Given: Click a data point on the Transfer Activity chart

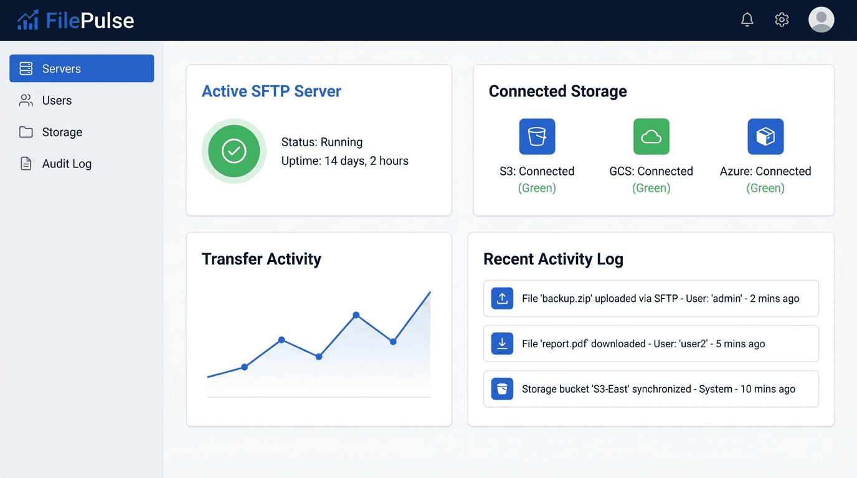Looking at the screenshot, I should [356, 316].
